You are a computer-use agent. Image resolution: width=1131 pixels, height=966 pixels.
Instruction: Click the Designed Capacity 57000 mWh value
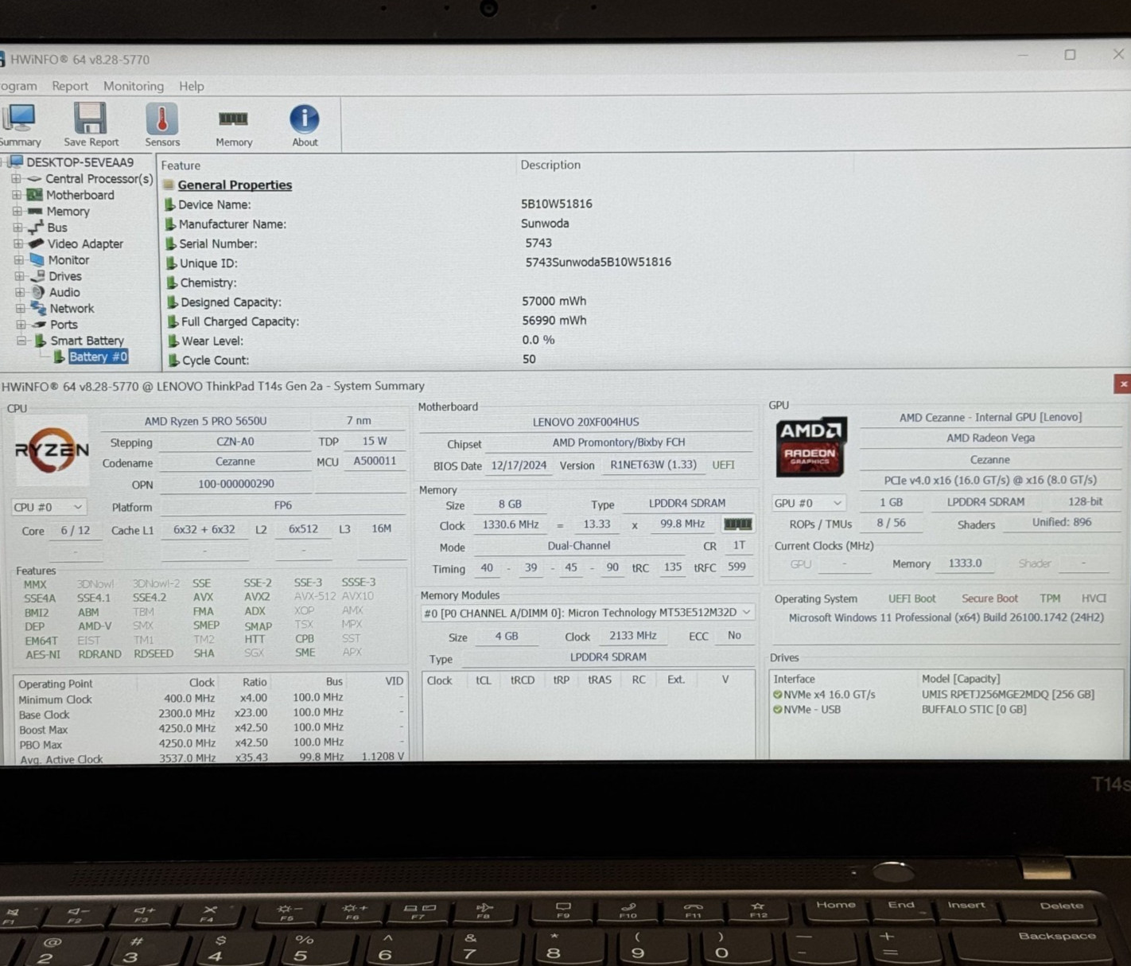[x=554, y=301]
